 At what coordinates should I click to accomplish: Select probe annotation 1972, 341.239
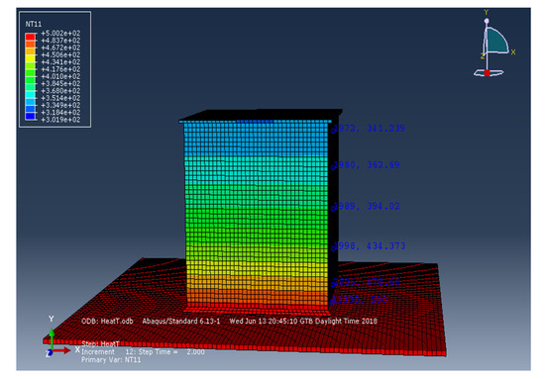coord(371,128)
